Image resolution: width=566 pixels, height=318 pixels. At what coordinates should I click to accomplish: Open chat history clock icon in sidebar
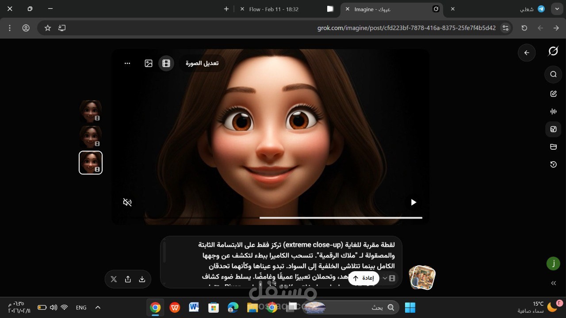click(553, 164)
